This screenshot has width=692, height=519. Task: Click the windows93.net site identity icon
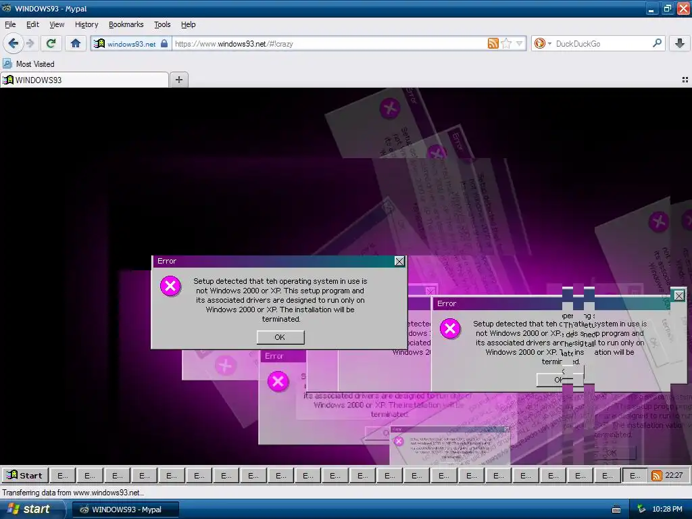pos(99,43)
